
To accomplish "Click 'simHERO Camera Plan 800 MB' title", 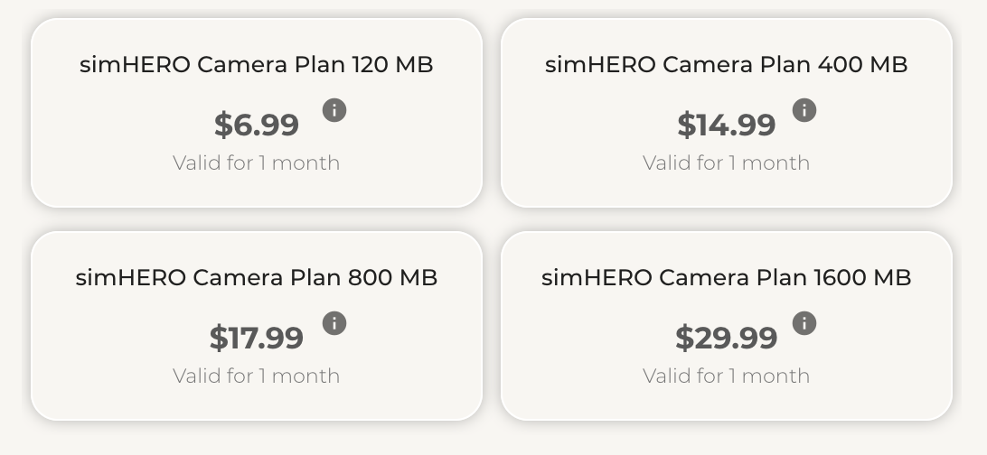I will (257, 277).
